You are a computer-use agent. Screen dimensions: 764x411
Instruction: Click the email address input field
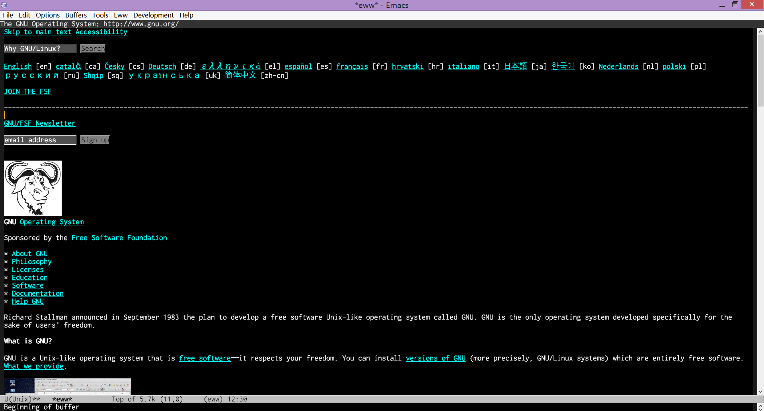[40, 140]
